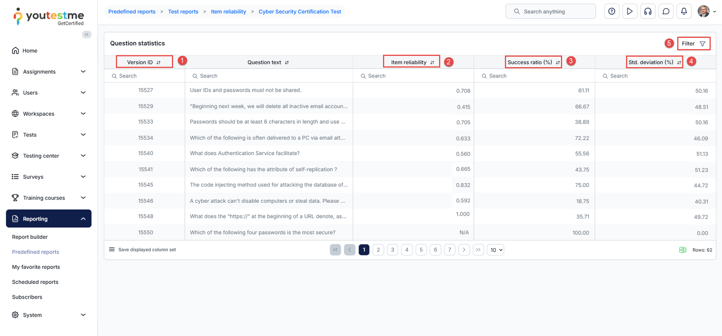
Task: Open the play video tutorial icon
Action: 629,11
